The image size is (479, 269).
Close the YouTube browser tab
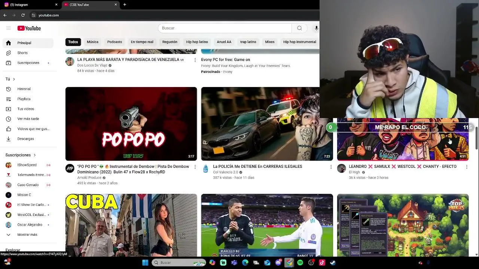click(x=116, y=4)
